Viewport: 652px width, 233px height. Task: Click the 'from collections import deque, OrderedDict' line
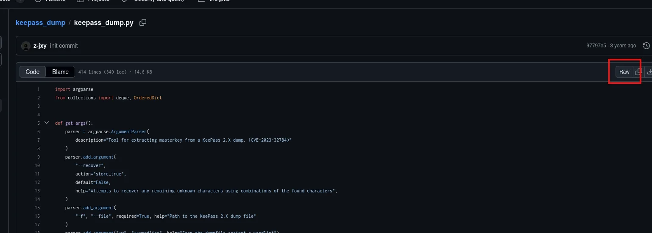click(109, 98)
